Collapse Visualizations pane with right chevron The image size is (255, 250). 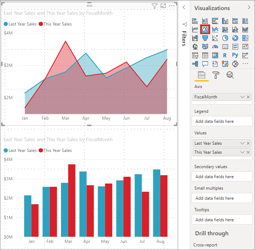click(x=249, y=7)
